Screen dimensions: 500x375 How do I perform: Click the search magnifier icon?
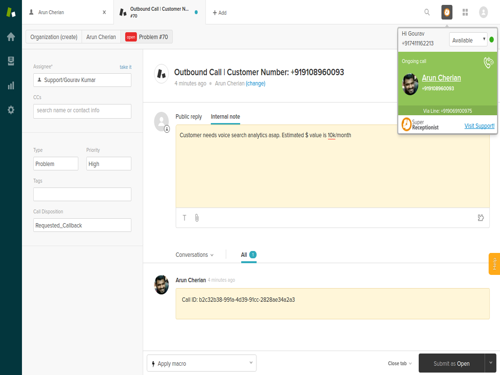coord(427,12)
